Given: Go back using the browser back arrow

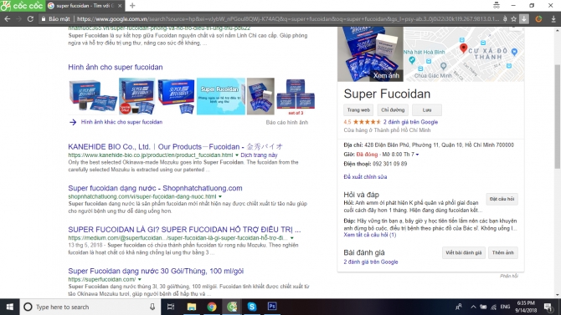Looking at the screenshot, I should click(x=8, y=19).
